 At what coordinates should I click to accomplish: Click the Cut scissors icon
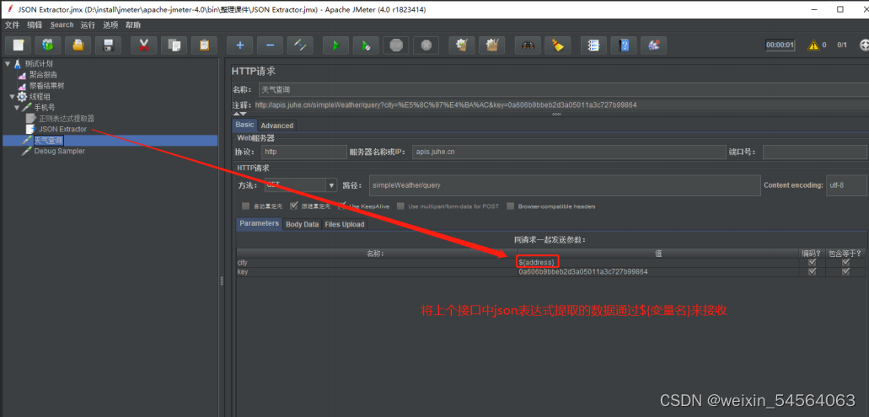(x=144, y=45)
